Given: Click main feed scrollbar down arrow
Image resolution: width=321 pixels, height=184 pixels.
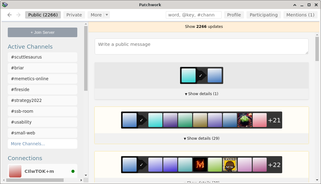Looking at the screenshot, I should pyautogui.click(x=317, y=180).
